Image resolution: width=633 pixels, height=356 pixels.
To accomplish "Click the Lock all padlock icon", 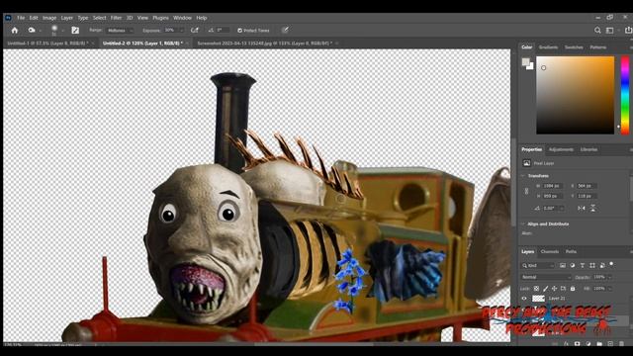I will 573,289.
